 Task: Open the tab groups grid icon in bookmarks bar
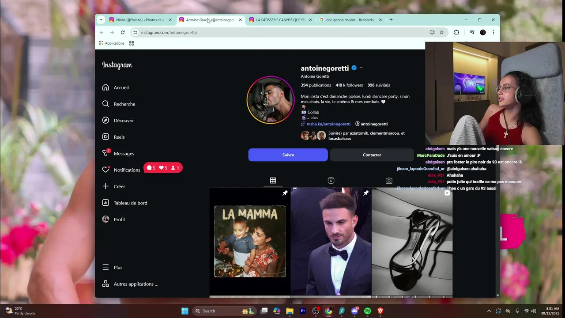(132, 43)
